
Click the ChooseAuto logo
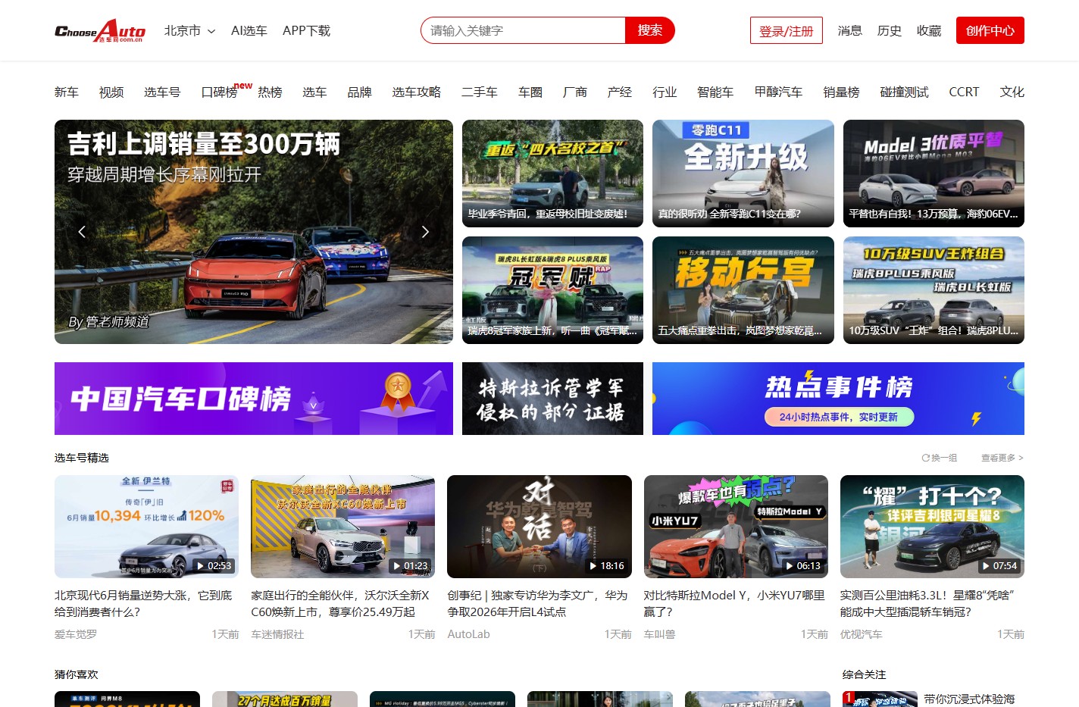pos(100,31)
